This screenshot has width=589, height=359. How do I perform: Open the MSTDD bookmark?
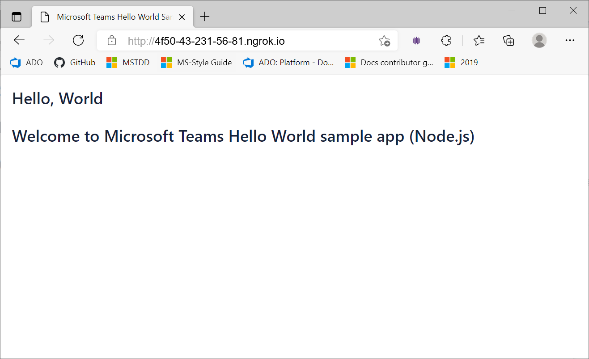coord(128,63)
